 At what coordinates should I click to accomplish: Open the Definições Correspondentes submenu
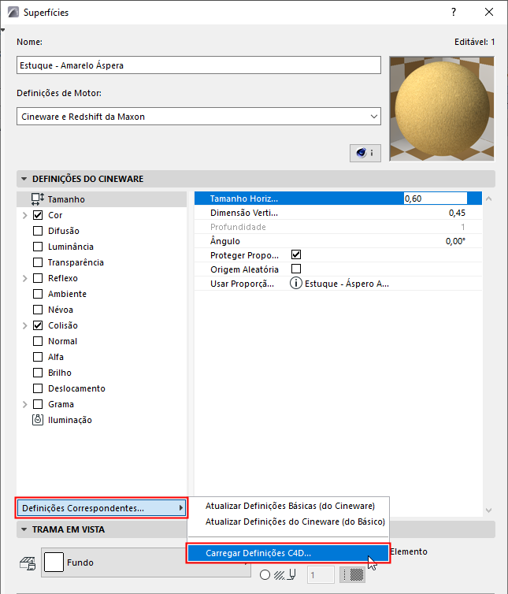coord(102,508)
